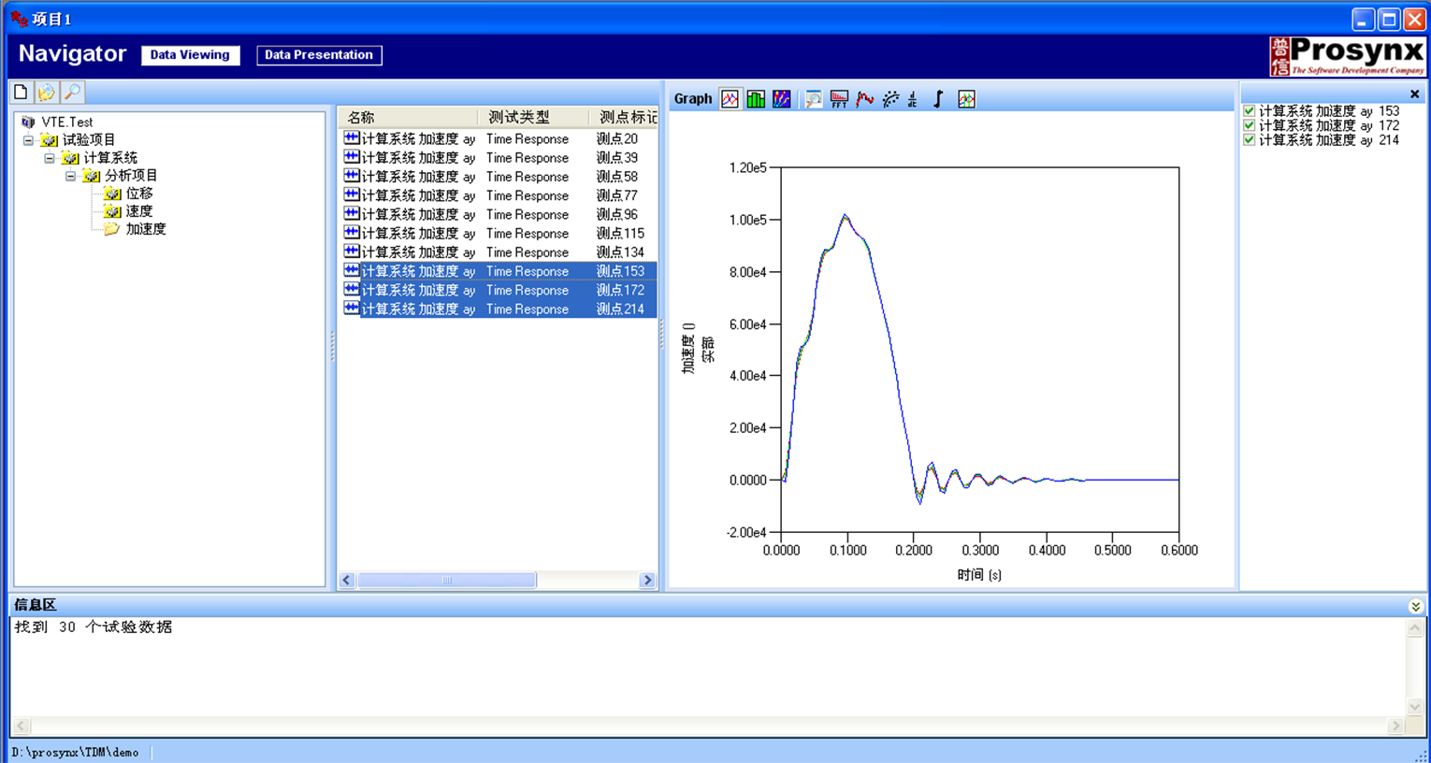Collapse the 分析项目 tree node
This screenshot has width=1431, height=763.
(71, 176)
